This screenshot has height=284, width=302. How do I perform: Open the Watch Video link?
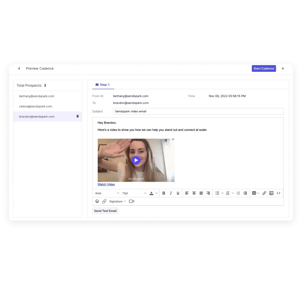point(106,184)
